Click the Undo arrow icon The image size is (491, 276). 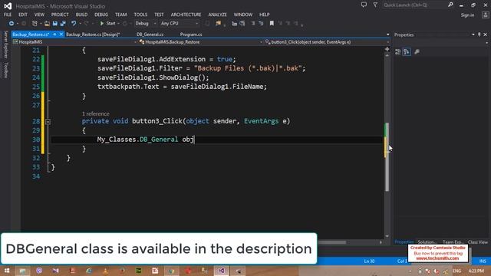[74, 24]
